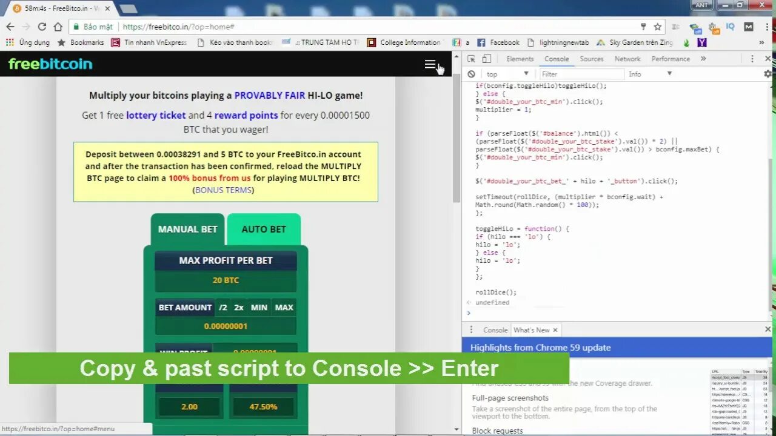The height and width of the screenshot is (436, 776).
Task: Open the extension with blue off badge
Action: click(695, 27)
